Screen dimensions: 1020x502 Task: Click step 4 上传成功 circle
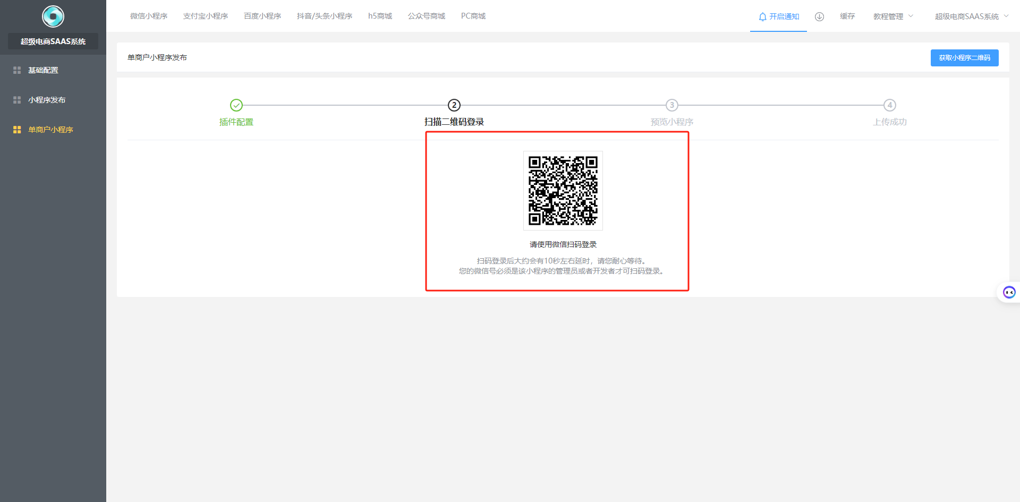pyautogui.click(x=890, y=105)
